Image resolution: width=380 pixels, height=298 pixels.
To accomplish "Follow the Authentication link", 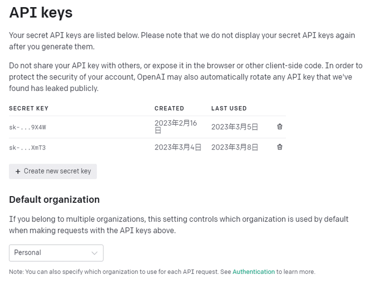I will [253, 272].
